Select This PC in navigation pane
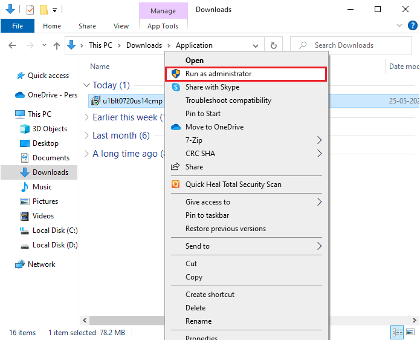Screen dimensions: 420x340 click(33, 114)
